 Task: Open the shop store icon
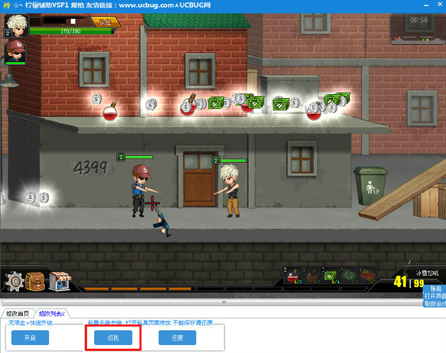[58, 281]
